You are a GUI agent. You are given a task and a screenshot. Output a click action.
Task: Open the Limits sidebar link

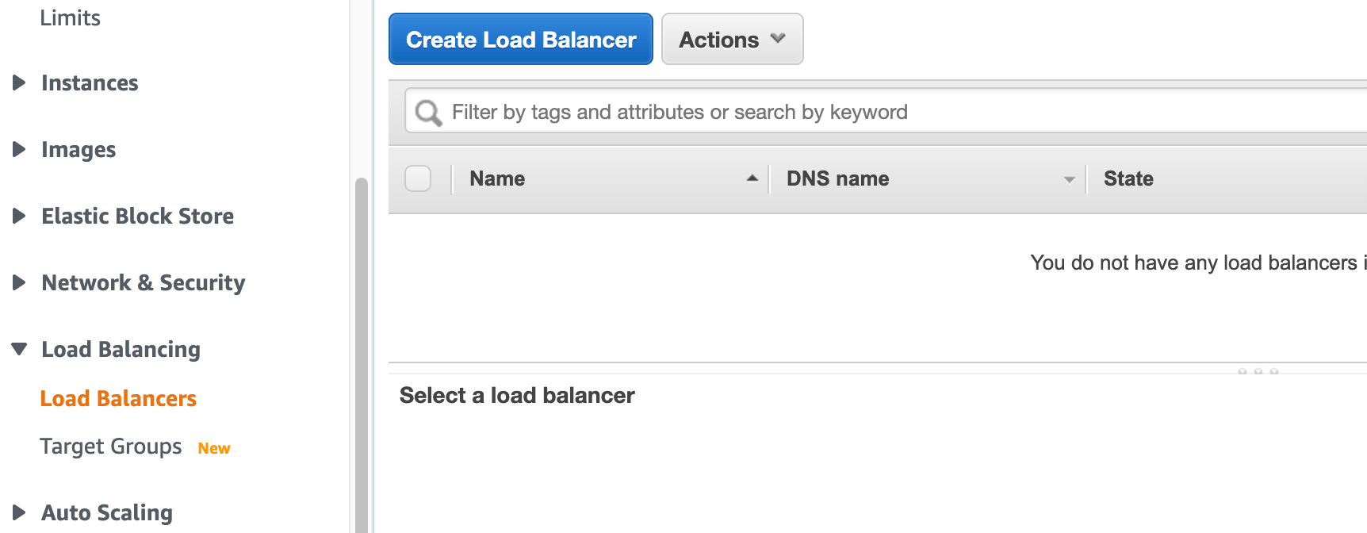pyautogui.click(x=70, y=17)
